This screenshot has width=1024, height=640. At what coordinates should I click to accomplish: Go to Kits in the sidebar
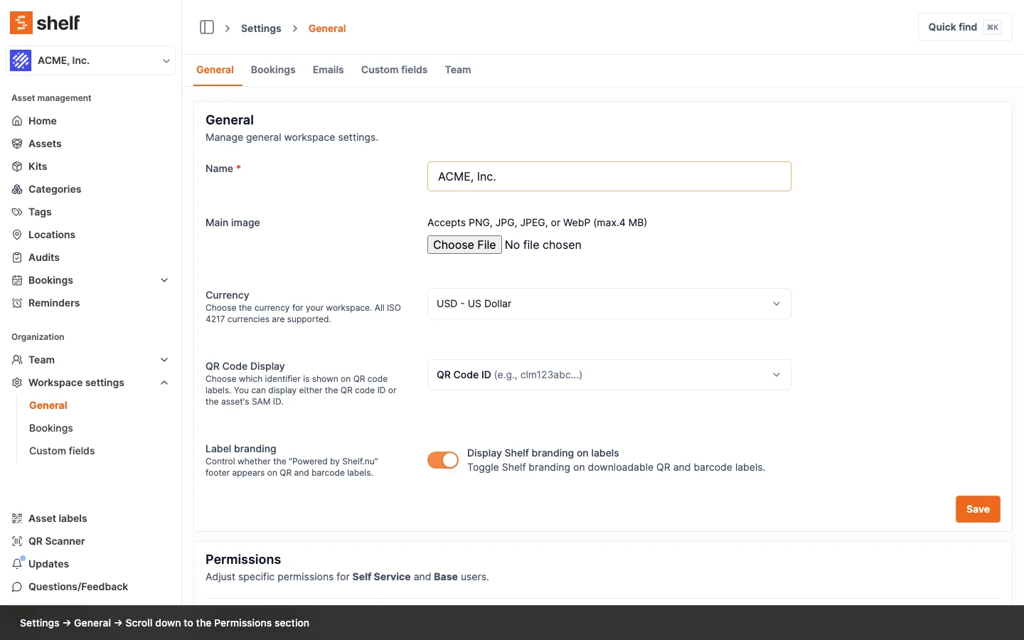[38, 166]
